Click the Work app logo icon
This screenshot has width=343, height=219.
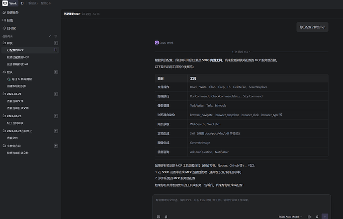click(x=5, y=3)
